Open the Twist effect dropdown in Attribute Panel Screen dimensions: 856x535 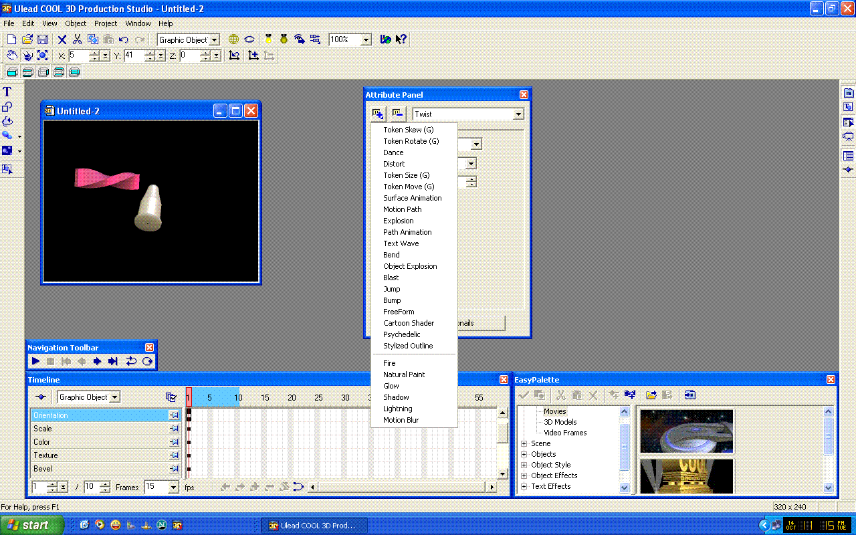518,114
